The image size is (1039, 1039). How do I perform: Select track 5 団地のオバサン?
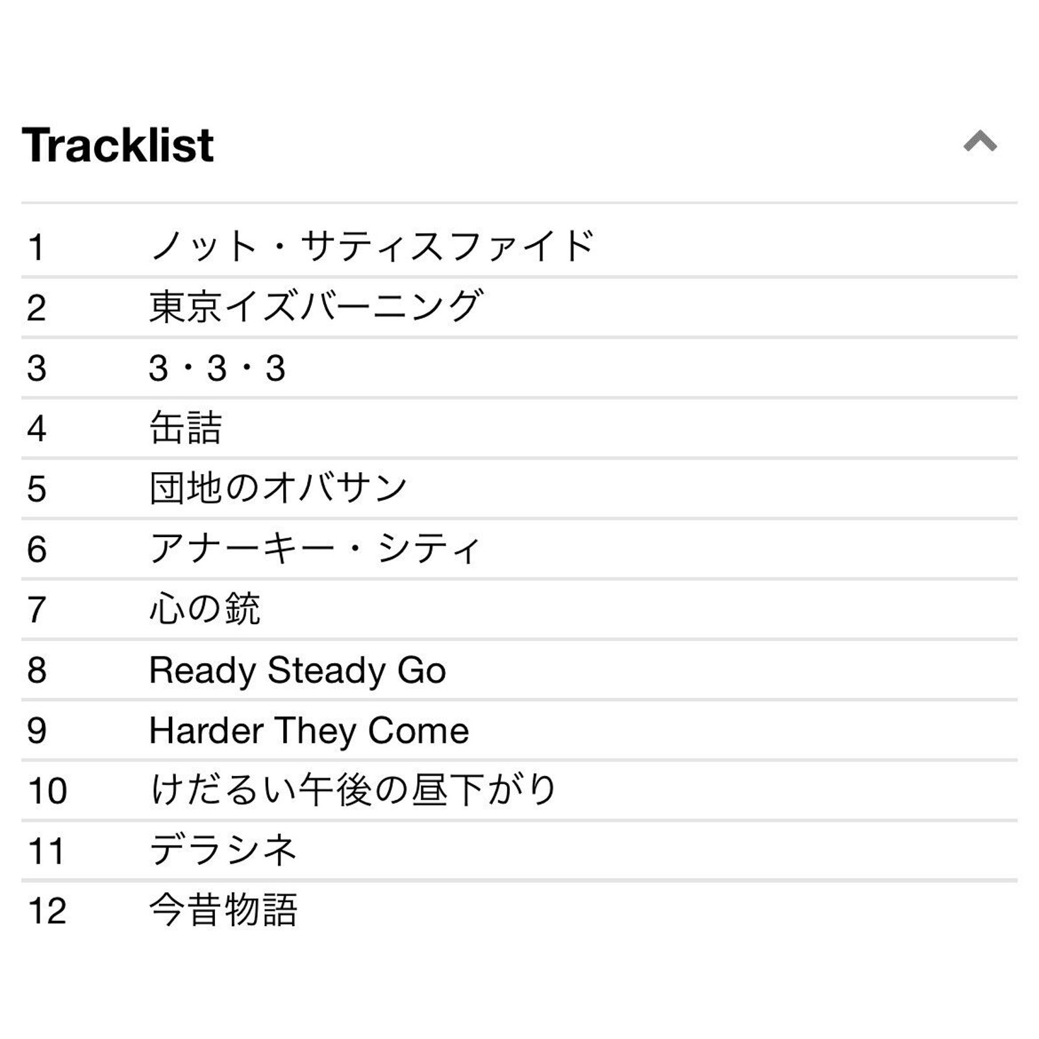[x=519, y=488]
